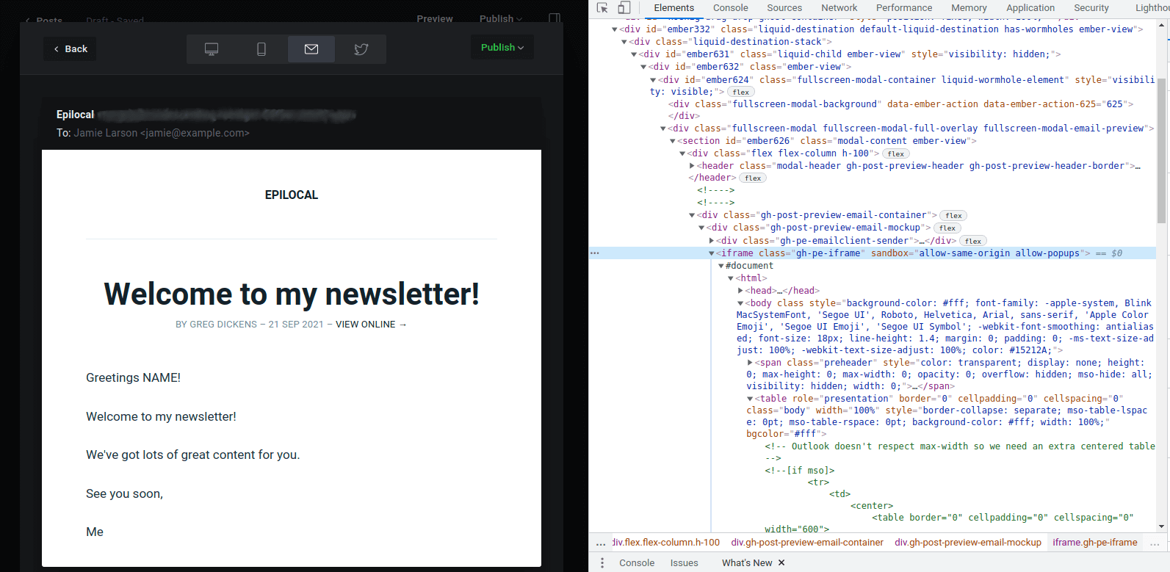
Task: Switch to the DevTools Console tab
Action: tap(731, 8)
